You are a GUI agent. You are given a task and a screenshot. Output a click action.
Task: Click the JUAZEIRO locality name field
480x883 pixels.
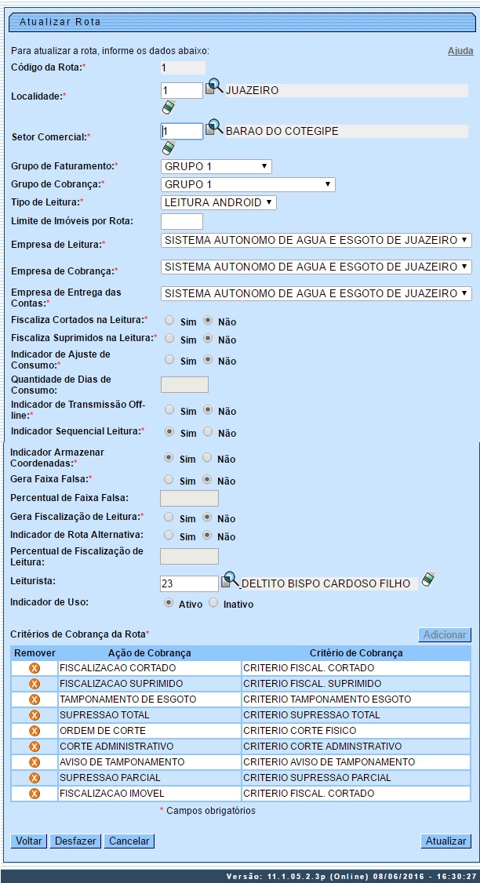point(347,91)
